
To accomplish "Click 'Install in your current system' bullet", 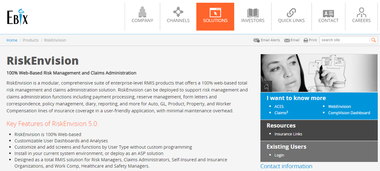I will [x=89, y=153].
